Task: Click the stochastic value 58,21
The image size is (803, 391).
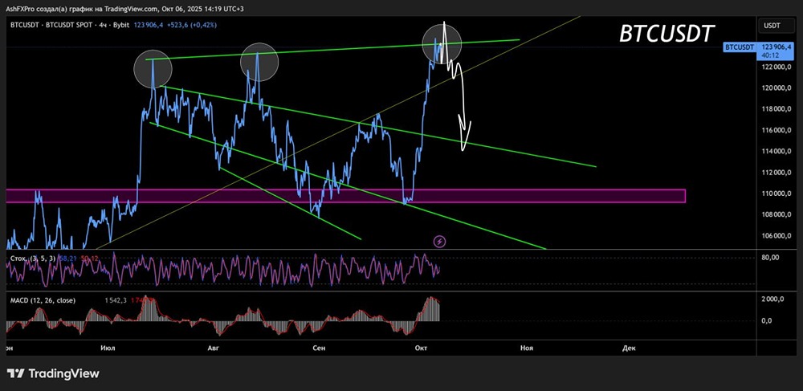Action: [x=68, y=259]
